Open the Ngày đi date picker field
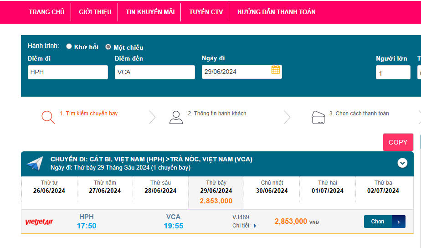The height and width of the screenshot is (248, 421). coord(236,72)
